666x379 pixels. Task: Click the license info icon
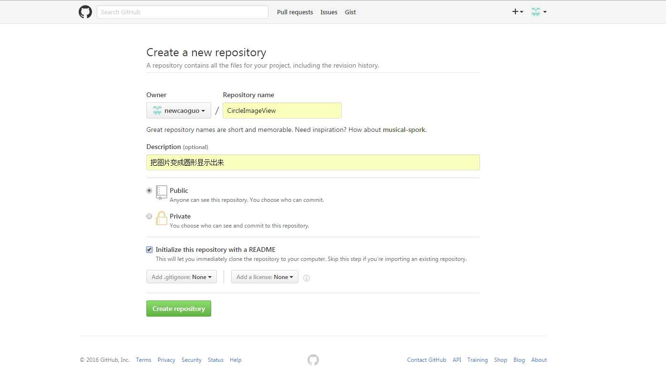point(307,278)
